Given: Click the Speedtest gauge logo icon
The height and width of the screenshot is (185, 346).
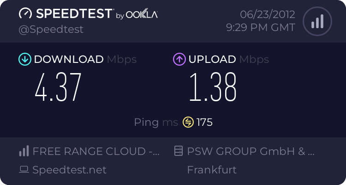Looking at the screenshot, I should click(x=26, y=14).
